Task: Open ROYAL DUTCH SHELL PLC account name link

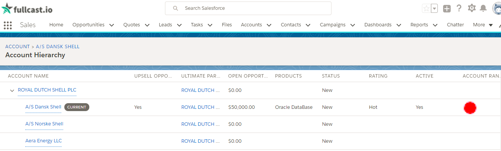Action: [x=47, y=90]
